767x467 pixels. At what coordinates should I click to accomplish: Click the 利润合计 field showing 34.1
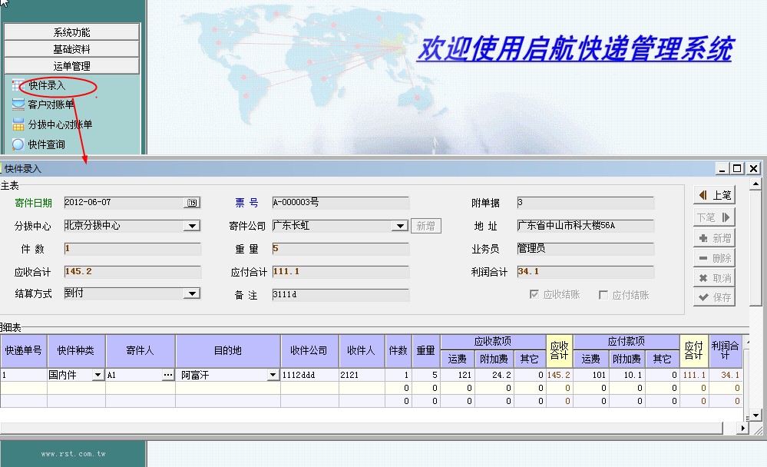click(585, 272)
